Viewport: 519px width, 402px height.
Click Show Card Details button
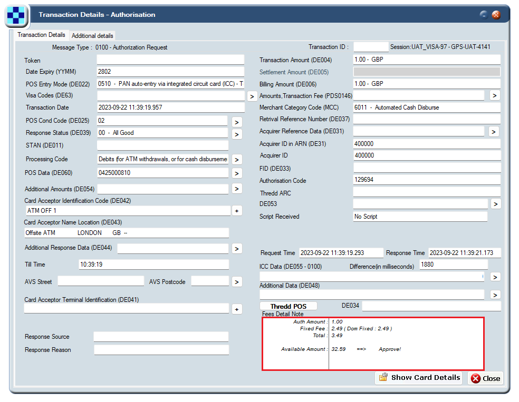coord(419,378)
